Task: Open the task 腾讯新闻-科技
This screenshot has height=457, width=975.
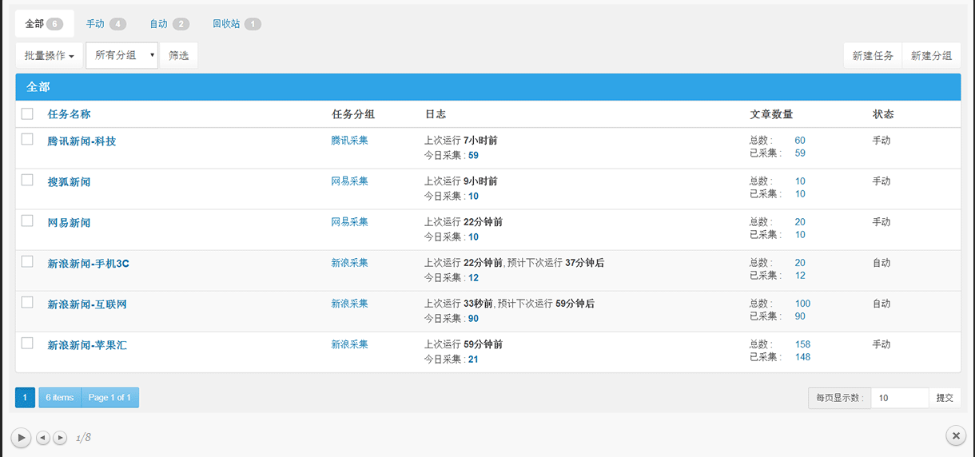Action: (x=82, y=141)
